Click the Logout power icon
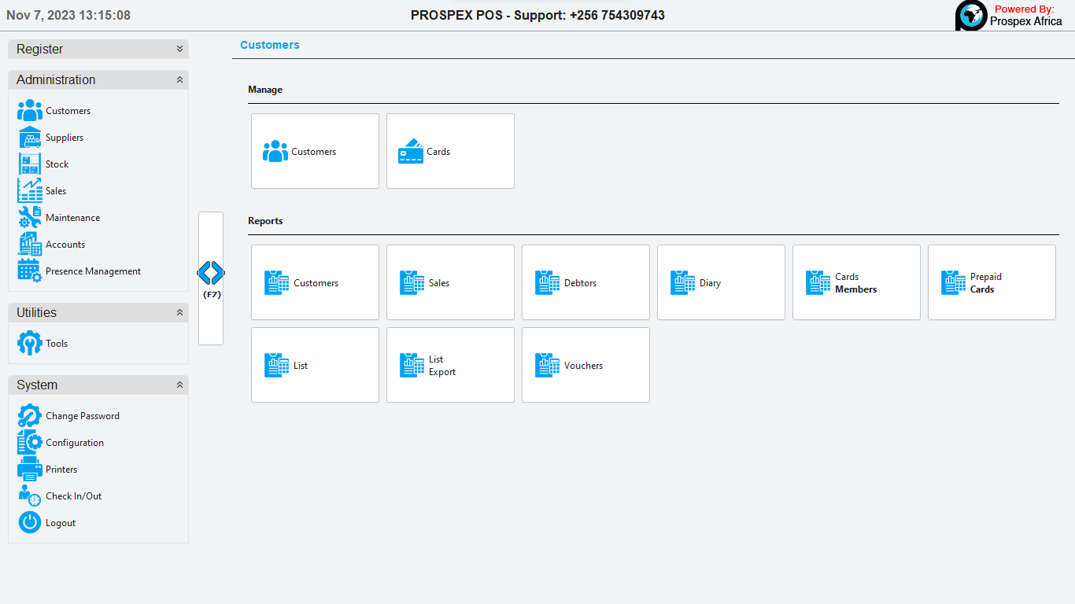This screenshot has width=1075, height=604. tap(30, 523)
